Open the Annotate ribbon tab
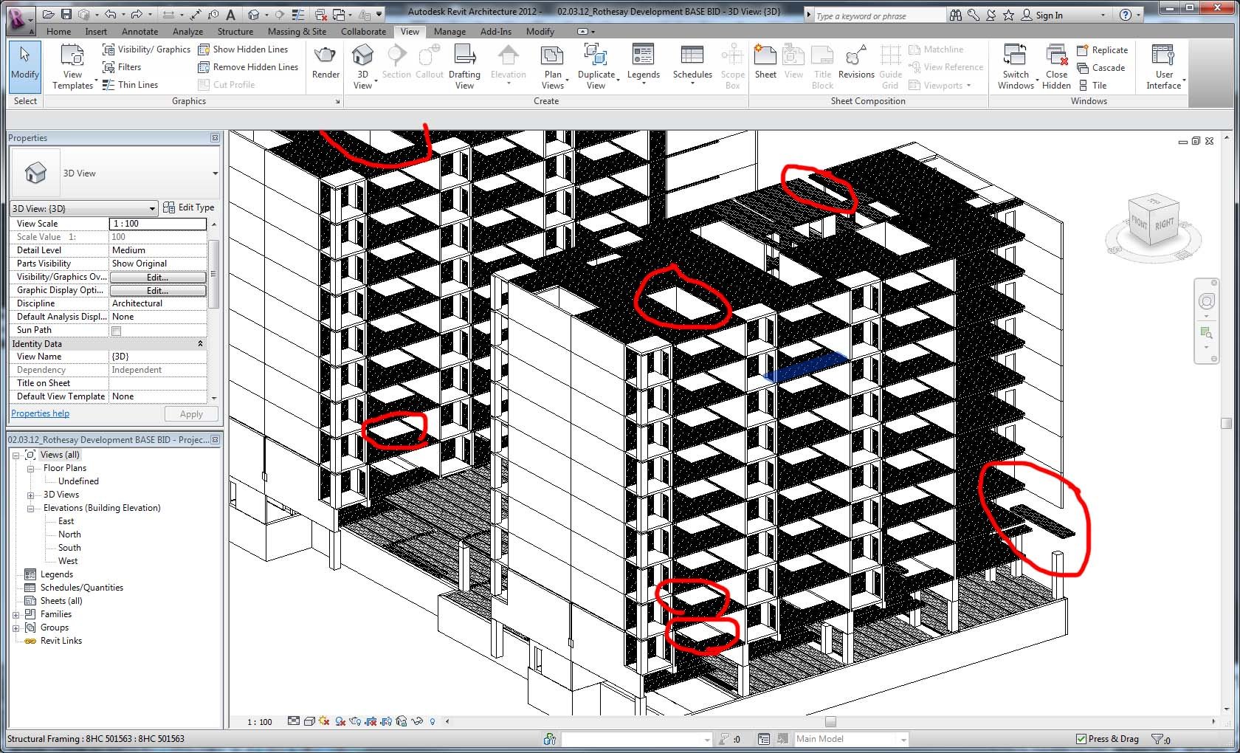 pos(139,32)
